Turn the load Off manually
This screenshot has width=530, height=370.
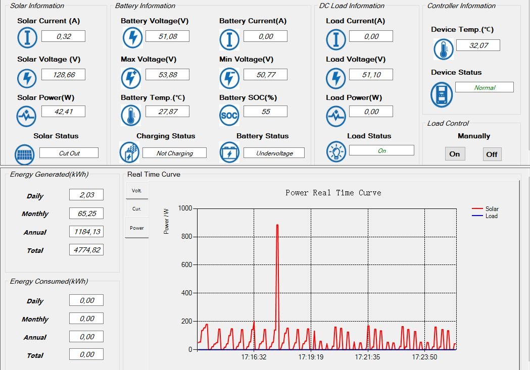[492, 154]
